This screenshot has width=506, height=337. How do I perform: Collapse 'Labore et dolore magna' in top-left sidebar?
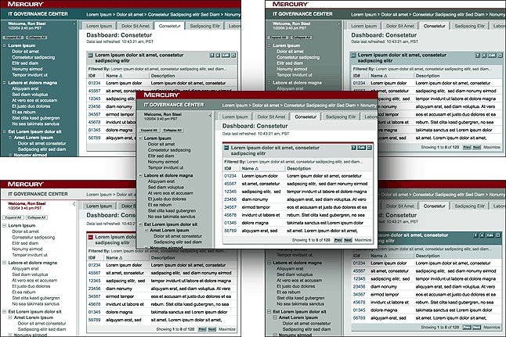[5, 83]
